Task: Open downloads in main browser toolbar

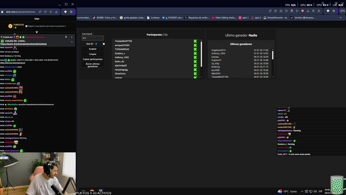Action: tap(308, 11)
